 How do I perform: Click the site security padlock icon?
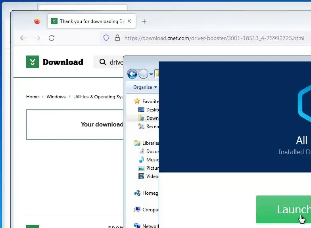pyautogui.click(x=117, y=38)
